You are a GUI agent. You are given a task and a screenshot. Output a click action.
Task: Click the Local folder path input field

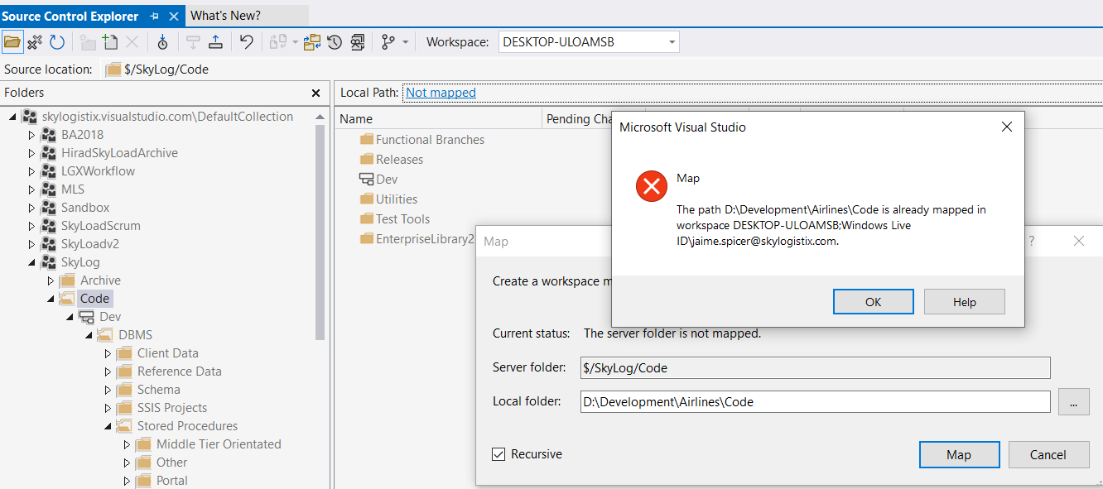point(816,402)
